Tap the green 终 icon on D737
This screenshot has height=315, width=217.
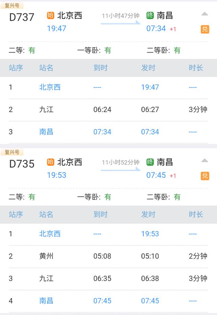[150, 15]
